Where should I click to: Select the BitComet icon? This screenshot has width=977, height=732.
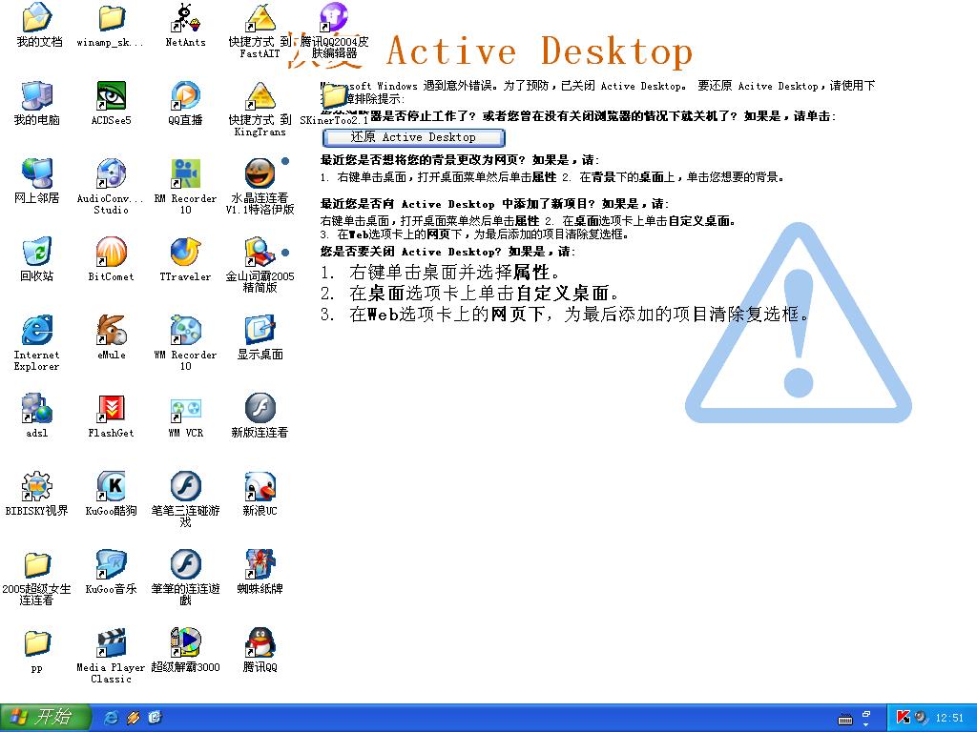(x=111, y=252)
